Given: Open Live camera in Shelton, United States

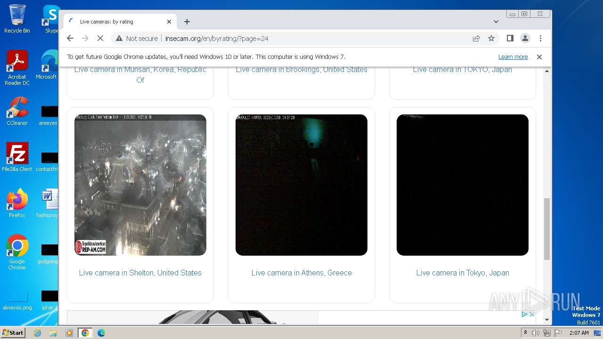Looking at the screenshot, I should point(140,273).
